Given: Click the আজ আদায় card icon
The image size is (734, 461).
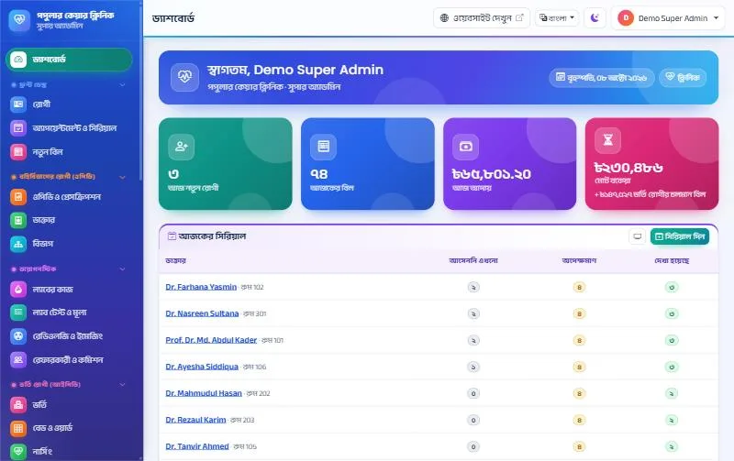Looking at the screenshot, I should (x=466, y=147).
